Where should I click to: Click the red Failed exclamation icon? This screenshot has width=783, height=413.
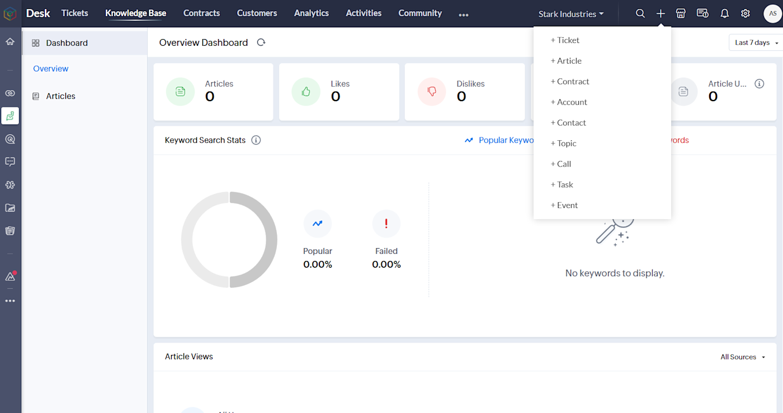coord(386,224)
